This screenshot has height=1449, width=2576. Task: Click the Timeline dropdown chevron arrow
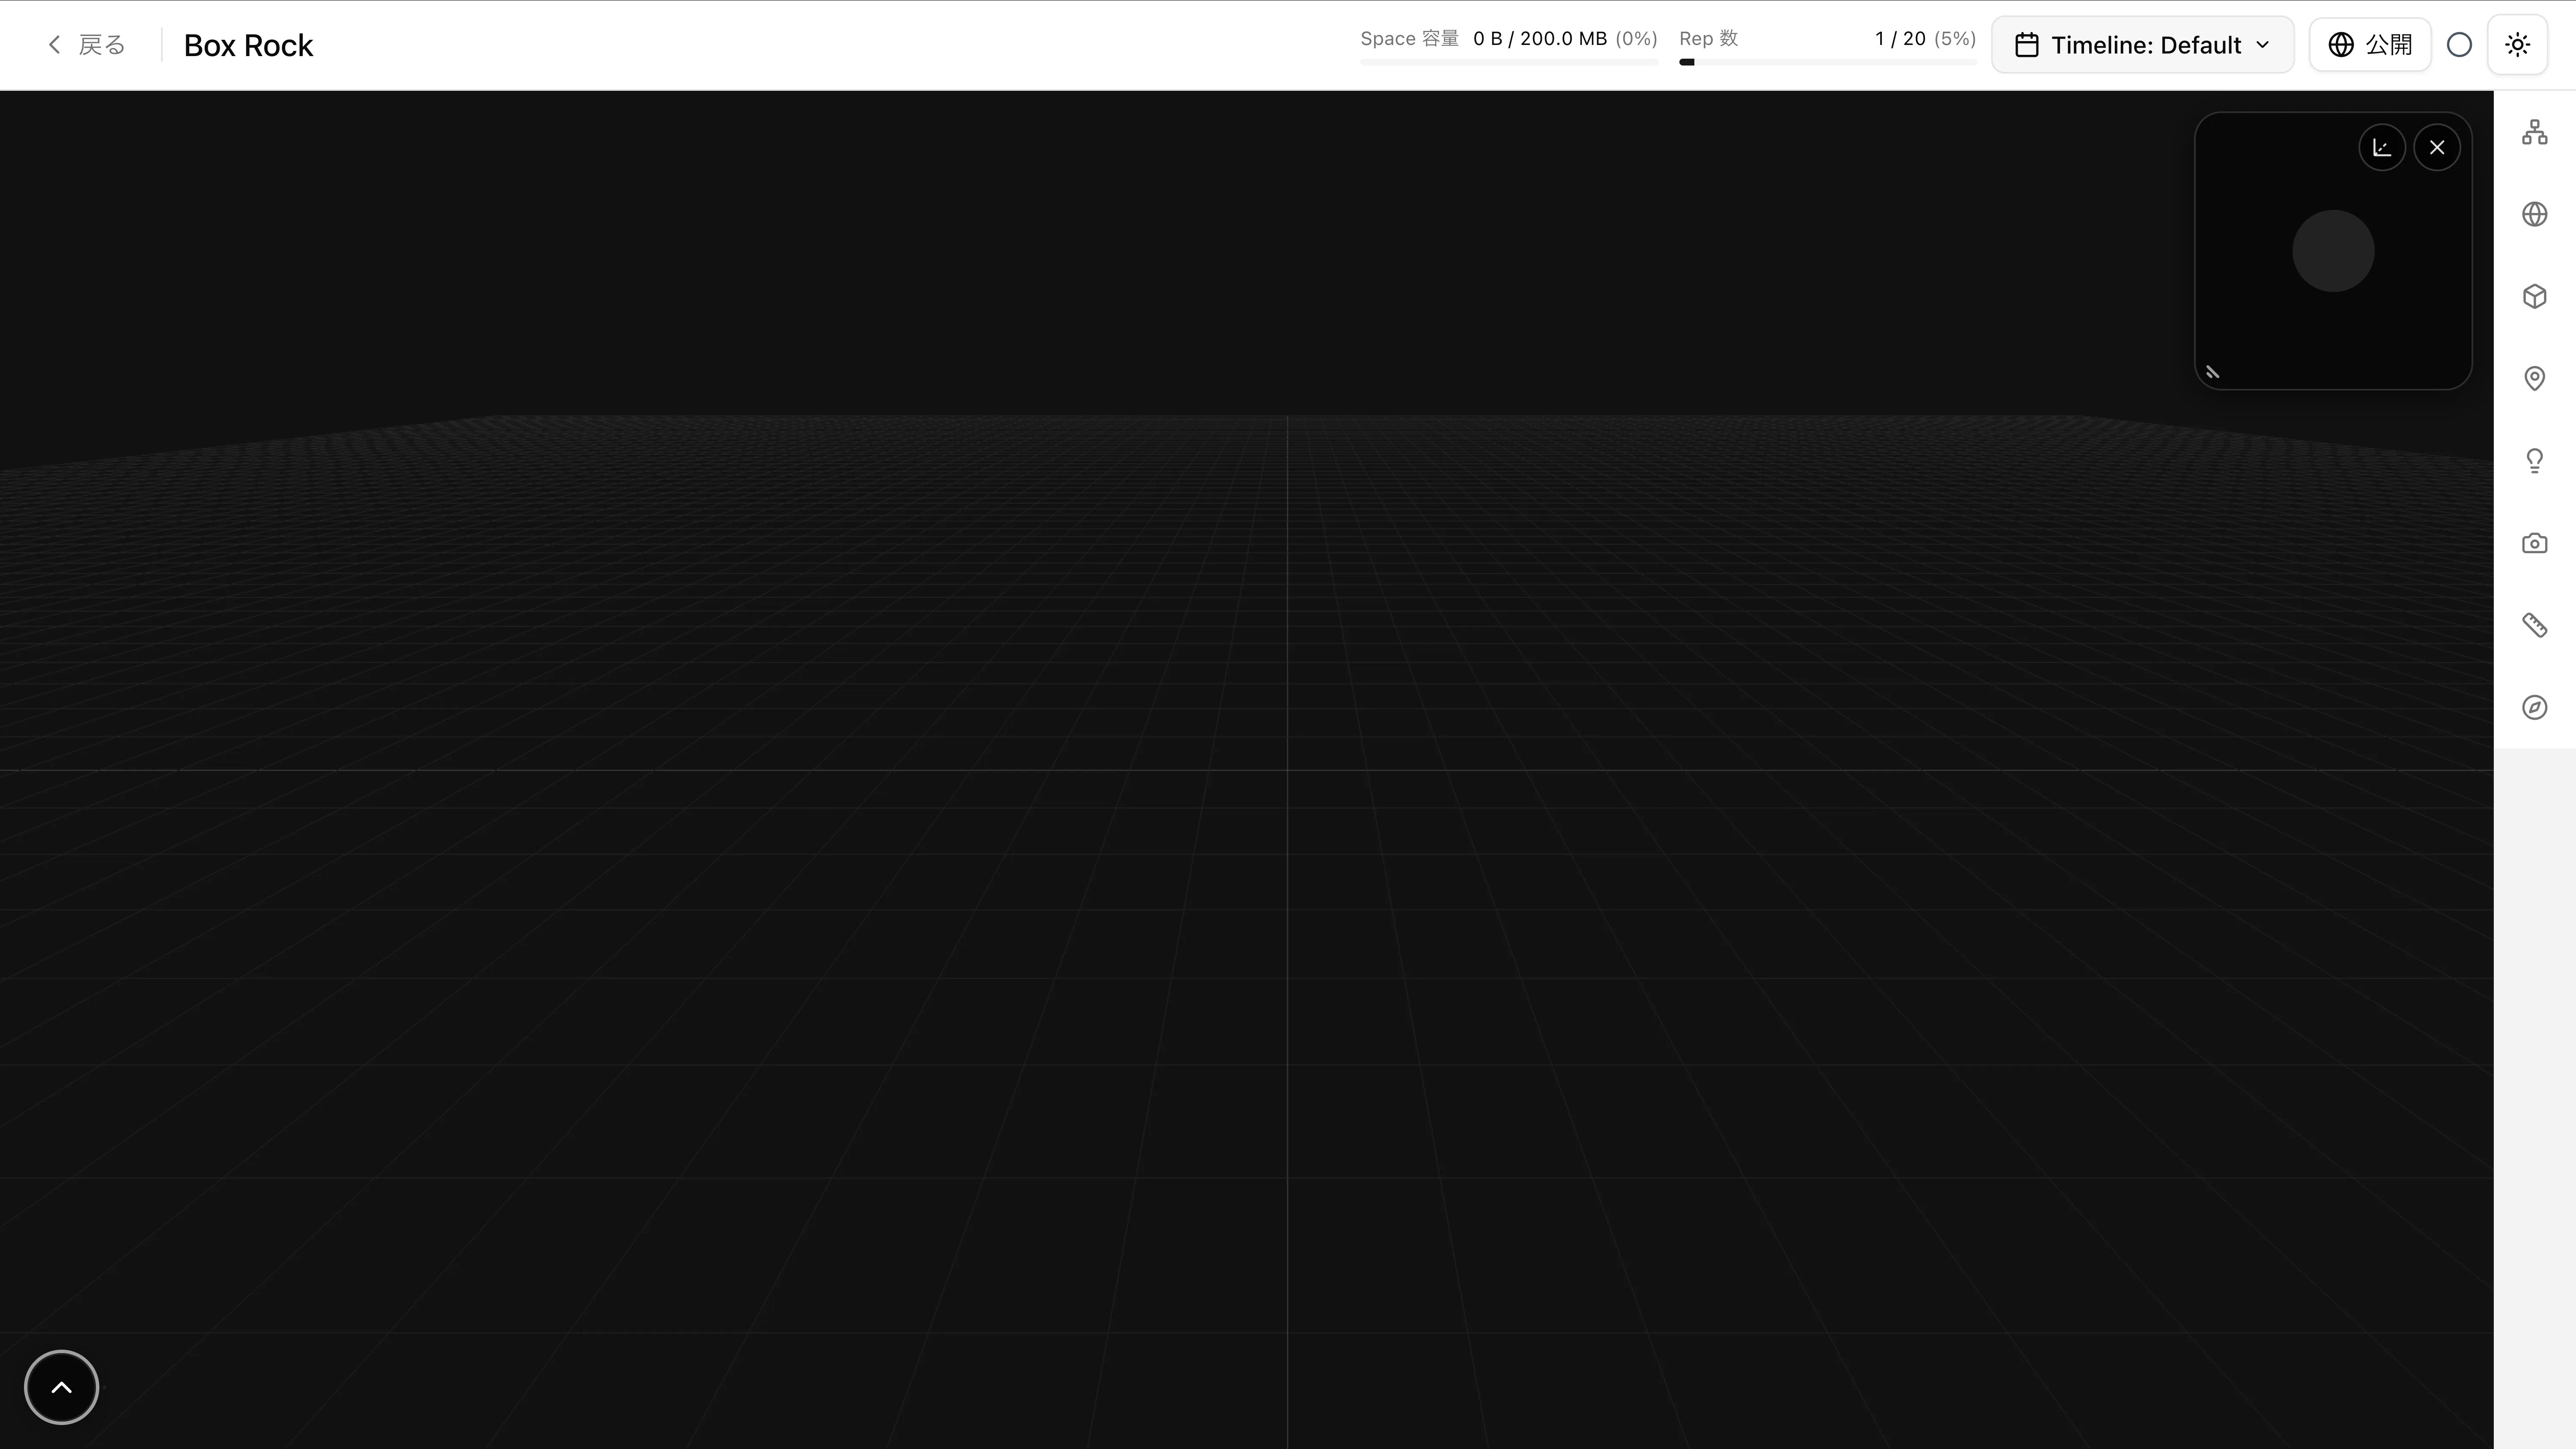pos(2263,45)
